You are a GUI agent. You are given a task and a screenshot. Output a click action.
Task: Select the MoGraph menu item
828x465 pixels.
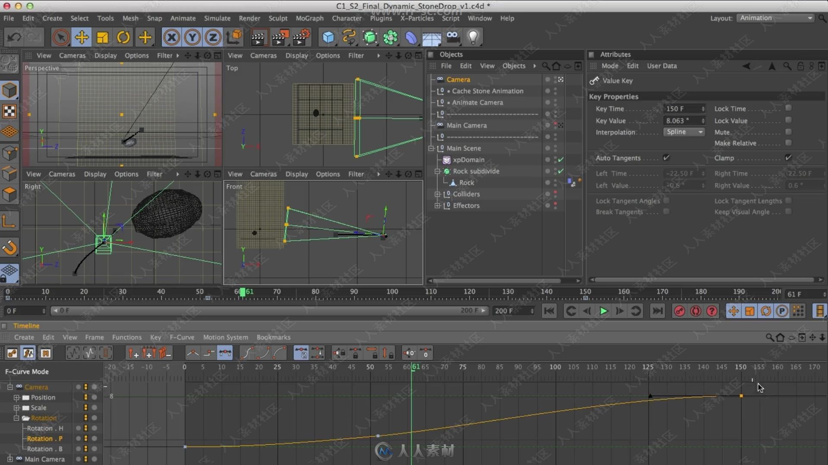coord(309,18)
